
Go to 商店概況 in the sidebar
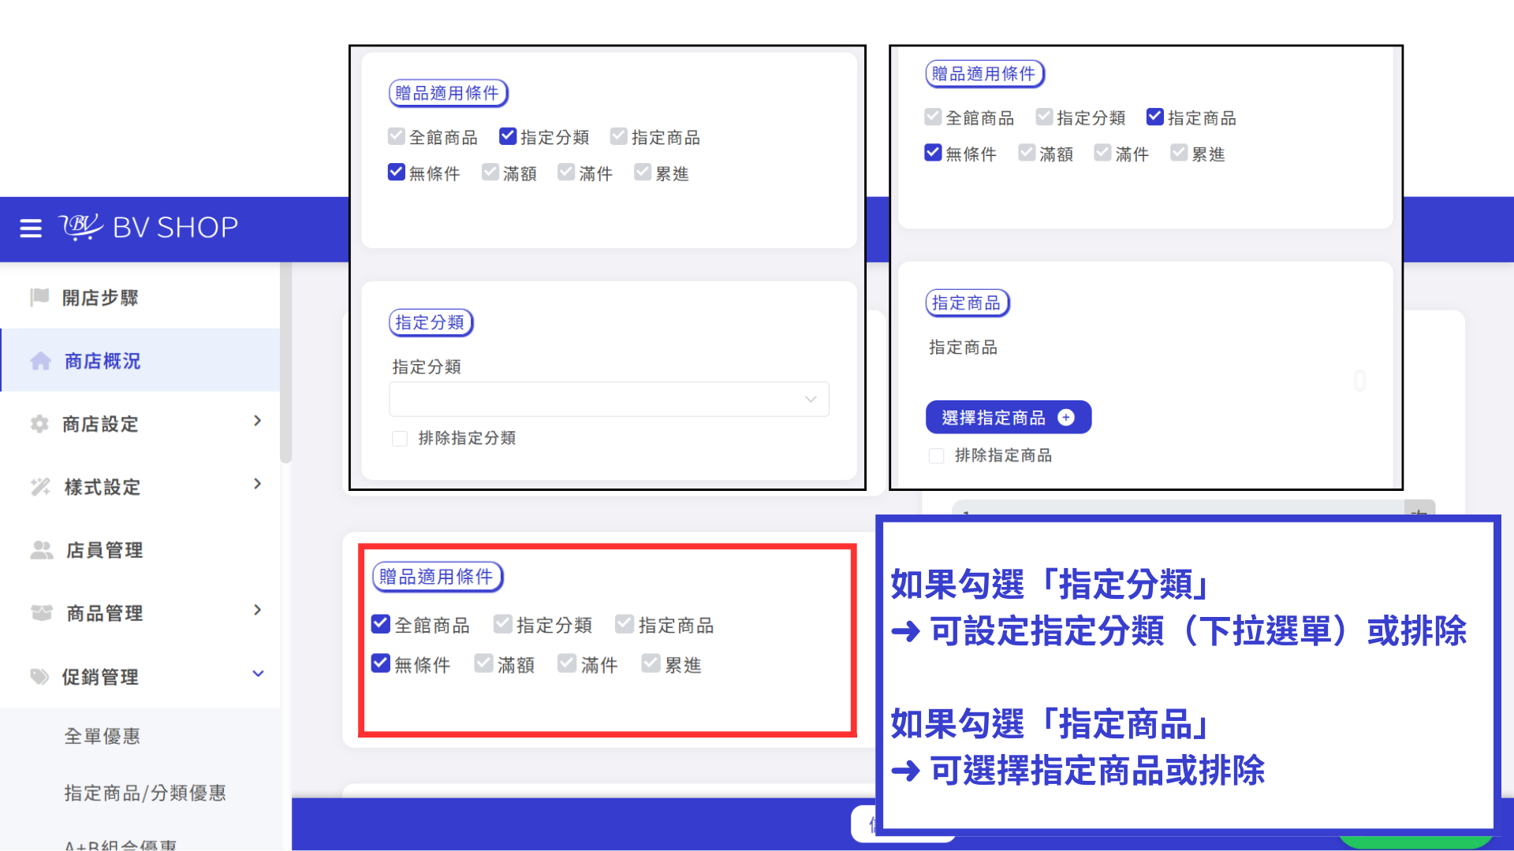[x=140, y=361]
